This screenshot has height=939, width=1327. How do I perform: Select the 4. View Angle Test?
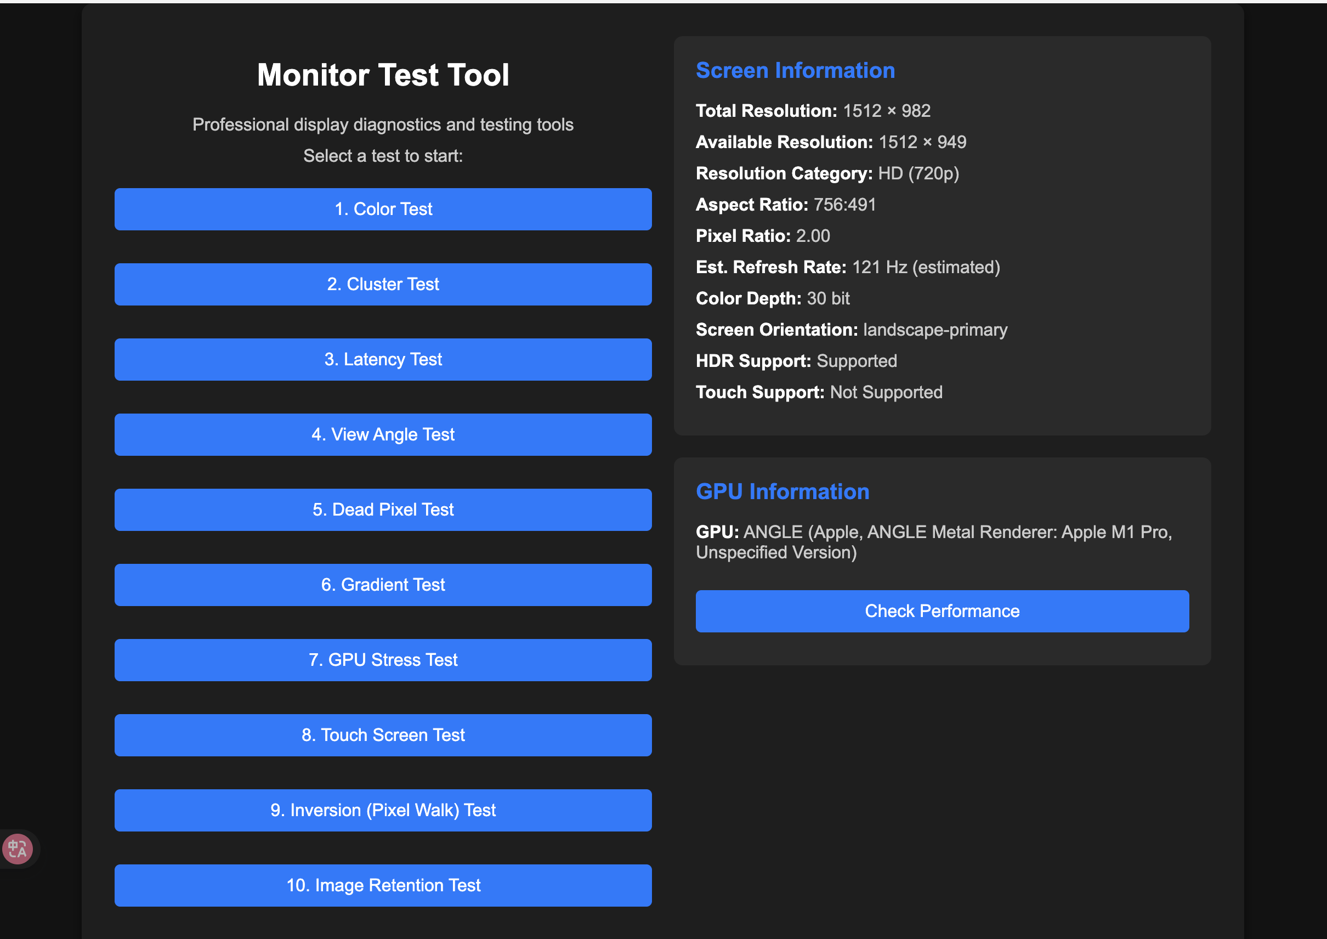383,435
